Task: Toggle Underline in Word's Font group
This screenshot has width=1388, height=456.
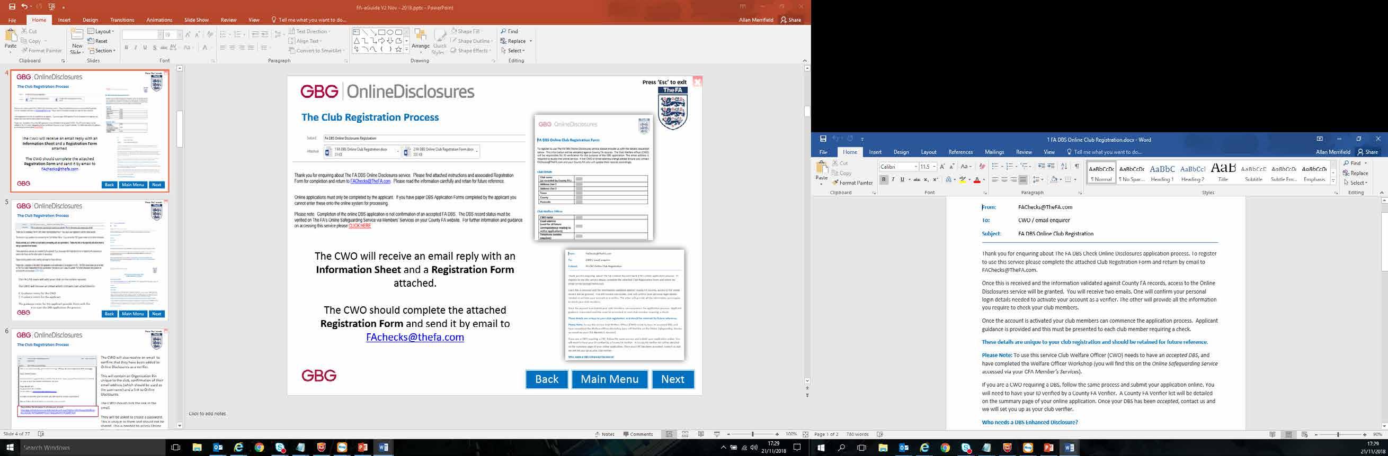Action: (902, 180)
